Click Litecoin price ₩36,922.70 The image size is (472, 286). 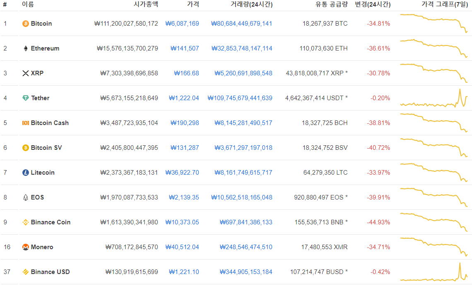182,173
